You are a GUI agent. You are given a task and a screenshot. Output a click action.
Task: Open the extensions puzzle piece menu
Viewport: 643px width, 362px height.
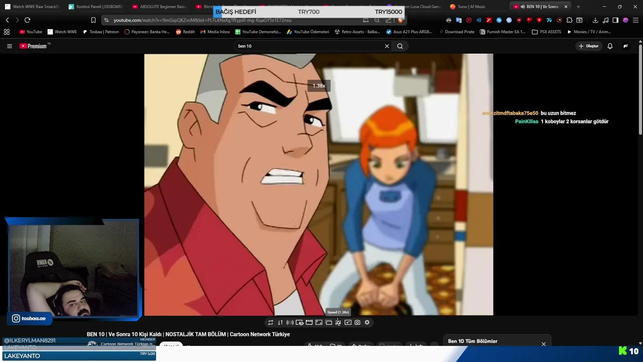(569, 20)
